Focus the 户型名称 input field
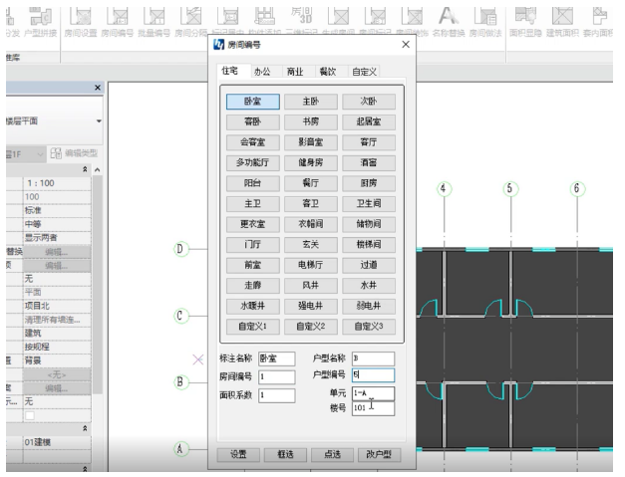Screen dimensions: 625x477 373,358
